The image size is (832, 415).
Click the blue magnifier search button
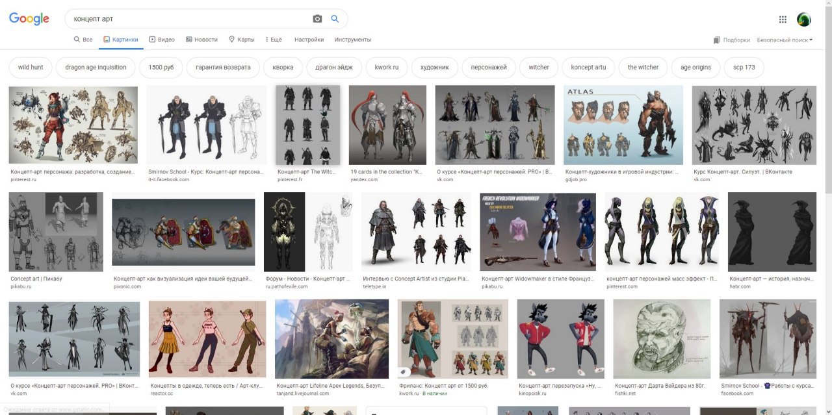(335, 19)
